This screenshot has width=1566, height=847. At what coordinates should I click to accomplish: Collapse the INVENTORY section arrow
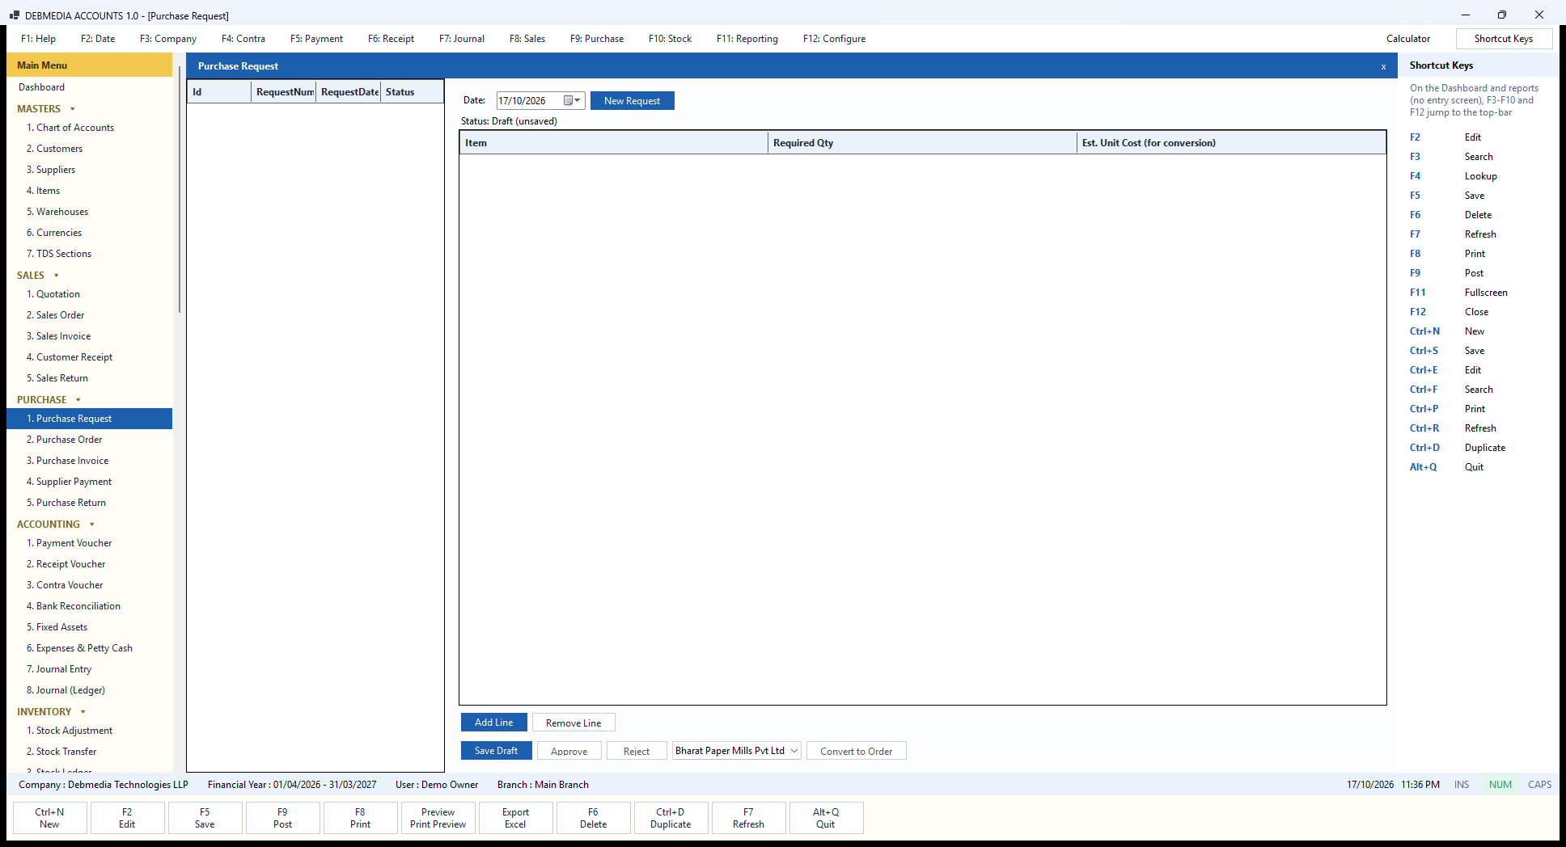pyautogui.click(x=83, y=712)
